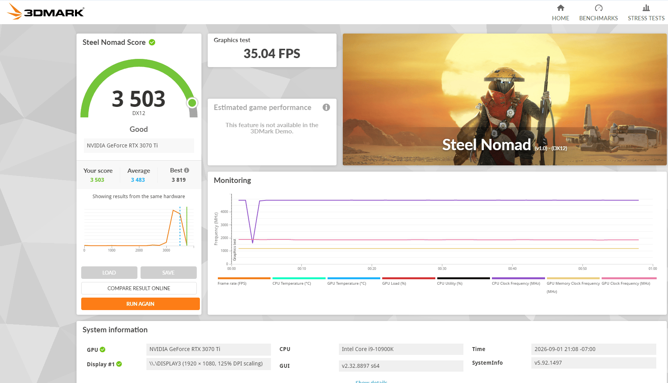Click the Time value 2026-09-01 21:08
This screenshot has height=383, width=668.
(x=593, y=349)
